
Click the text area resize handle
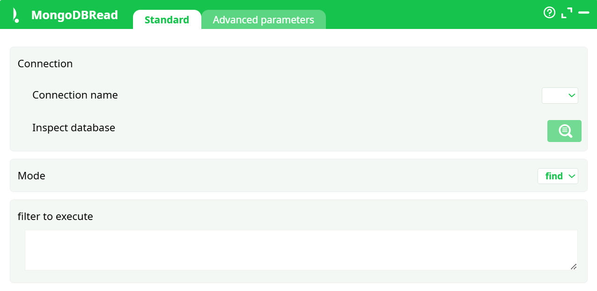[x=574, y=267]
